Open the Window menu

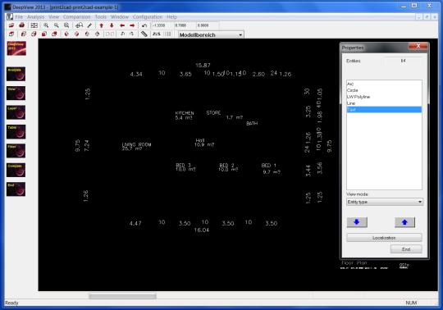coord(120,17)
